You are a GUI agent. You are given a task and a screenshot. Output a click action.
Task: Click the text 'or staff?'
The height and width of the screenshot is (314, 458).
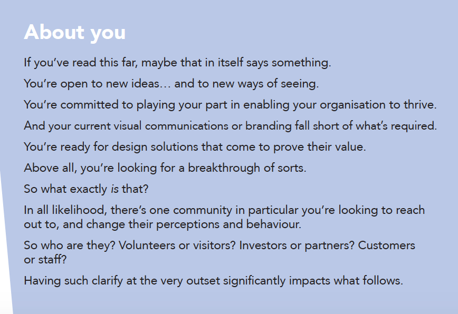45,260
